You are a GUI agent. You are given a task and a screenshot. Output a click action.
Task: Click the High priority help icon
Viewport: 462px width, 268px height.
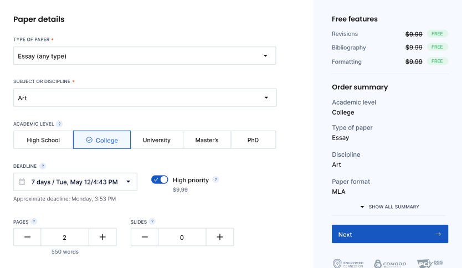tap(216, 180)
